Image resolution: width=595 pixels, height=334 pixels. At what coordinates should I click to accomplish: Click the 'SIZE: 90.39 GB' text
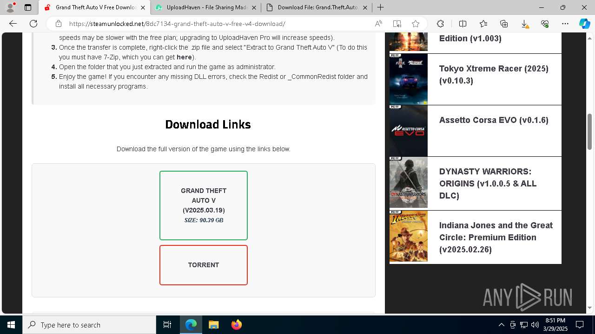click(204, 220)
